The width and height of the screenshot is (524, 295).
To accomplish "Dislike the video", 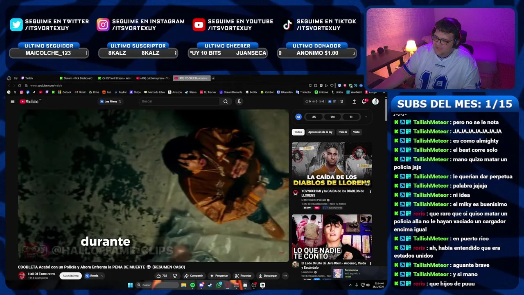I will (x=175, y=276).
